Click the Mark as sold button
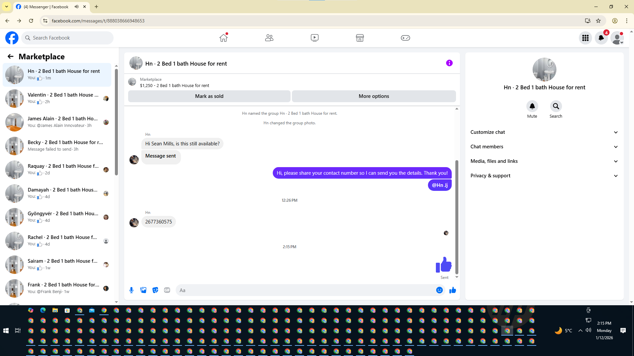The height and width of the screenshot is (356, 634). pyautogui.click(x=209, y=96)
